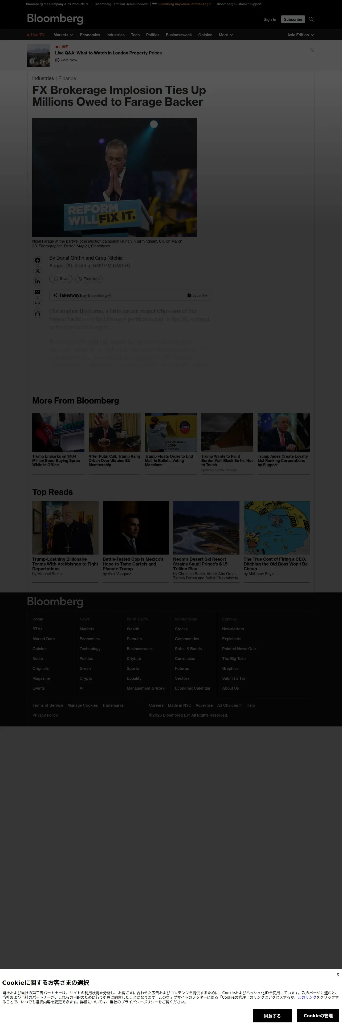Open footer Careers link
The image size is (342, 1028).
[x=156, y=706]
